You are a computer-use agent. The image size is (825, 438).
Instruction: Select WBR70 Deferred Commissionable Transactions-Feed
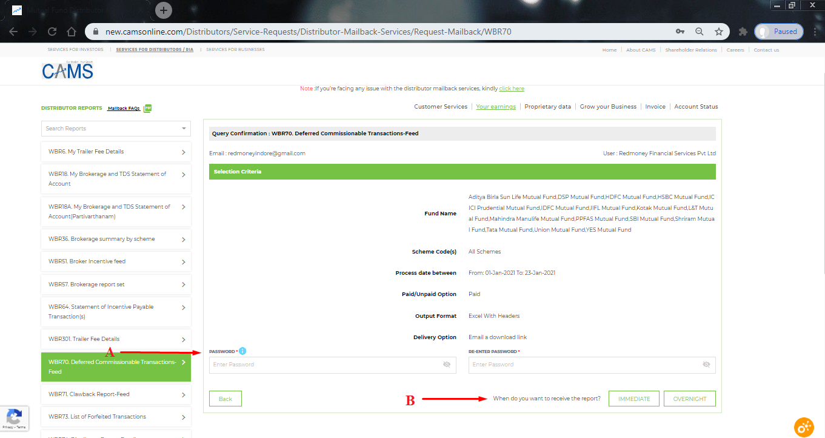(116, 367)
